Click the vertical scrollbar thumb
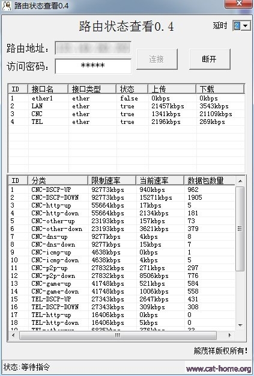This screenshot has width=254, height=376. pyautogui.click(x=240, y=229)
